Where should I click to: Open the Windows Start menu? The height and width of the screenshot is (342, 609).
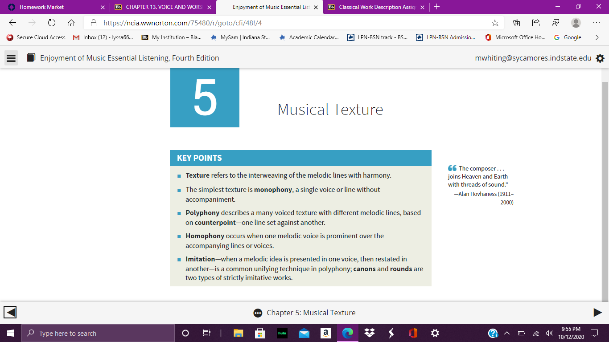(11, 333)
